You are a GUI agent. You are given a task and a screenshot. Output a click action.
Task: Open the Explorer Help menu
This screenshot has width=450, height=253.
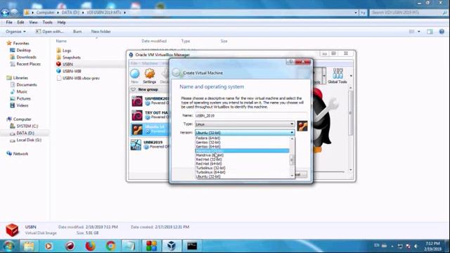coord(61,22)
